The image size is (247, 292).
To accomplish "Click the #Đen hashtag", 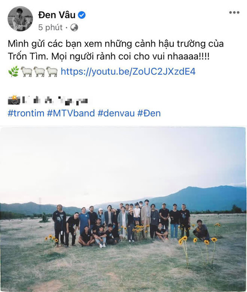I will 149,113.
